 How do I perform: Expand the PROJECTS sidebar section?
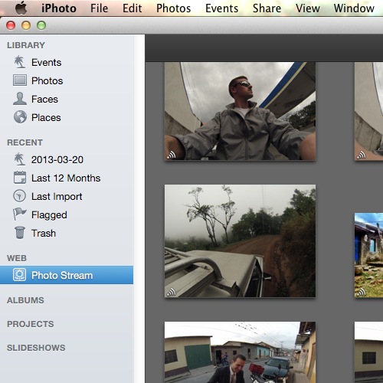tap(30, 324)
